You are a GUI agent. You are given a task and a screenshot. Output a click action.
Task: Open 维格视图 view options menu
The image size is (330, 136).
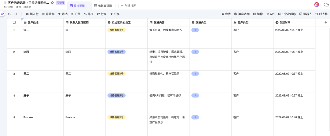(88, 6)
